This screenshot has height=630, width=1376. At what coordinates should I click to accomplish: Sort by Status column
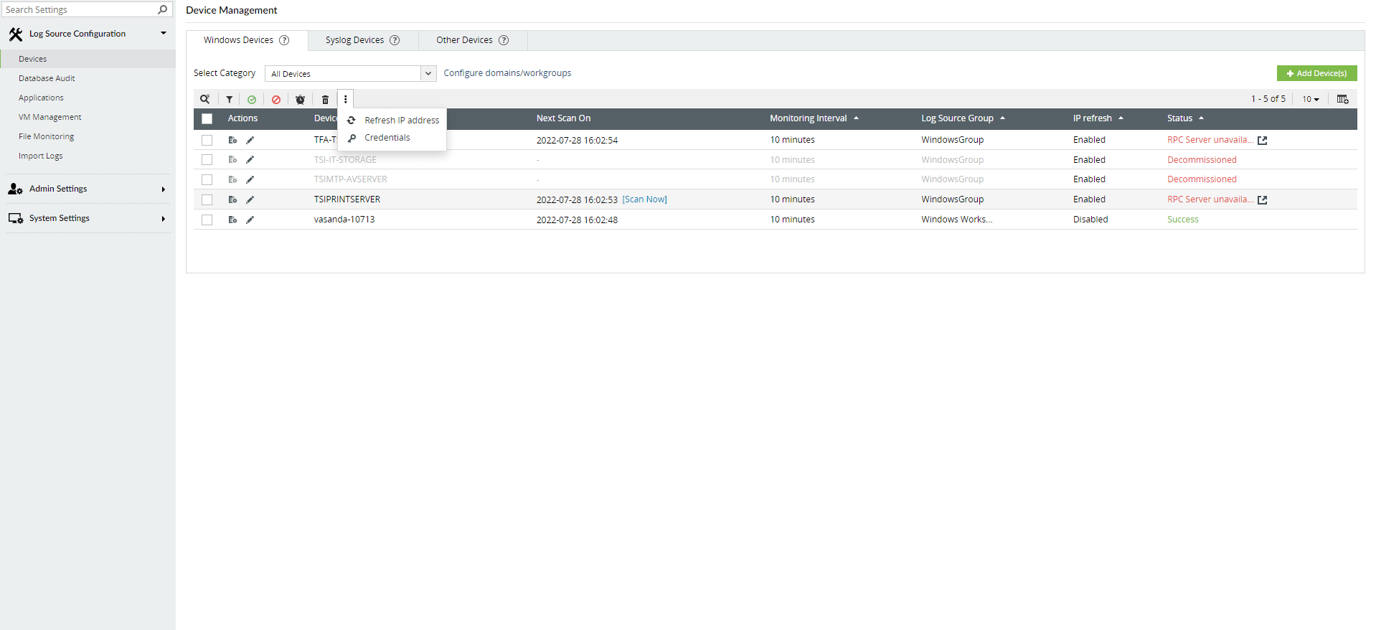[1185, 118]
